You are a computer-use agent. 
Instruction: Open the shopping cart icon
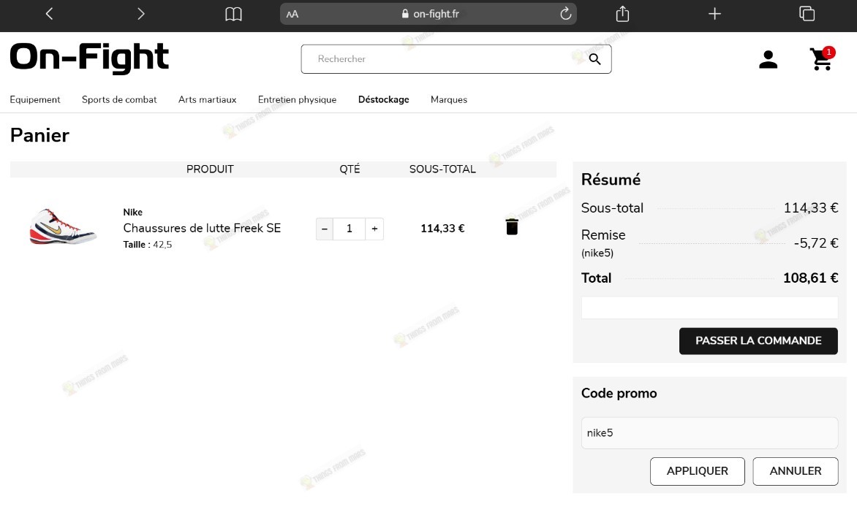point(821,58)
